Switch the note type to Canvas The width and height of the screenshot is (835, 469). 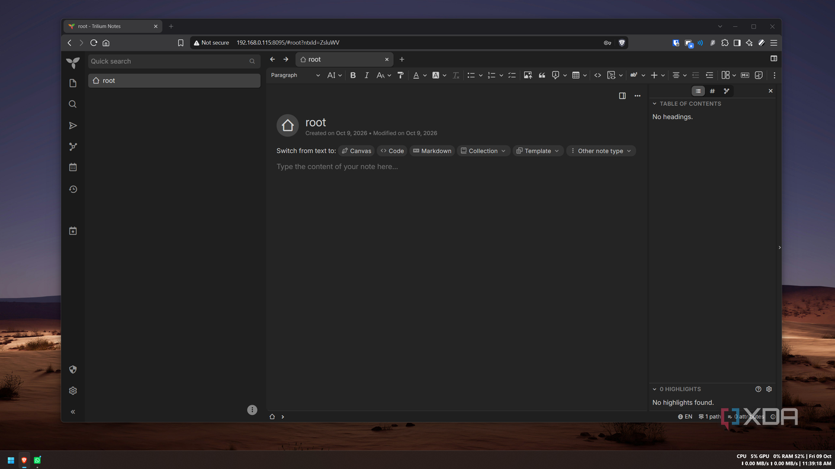[x=357, y=151]
